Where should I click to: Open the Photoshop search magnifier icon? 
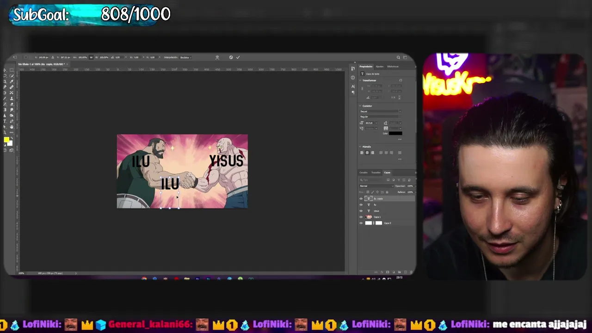(398, 57)
